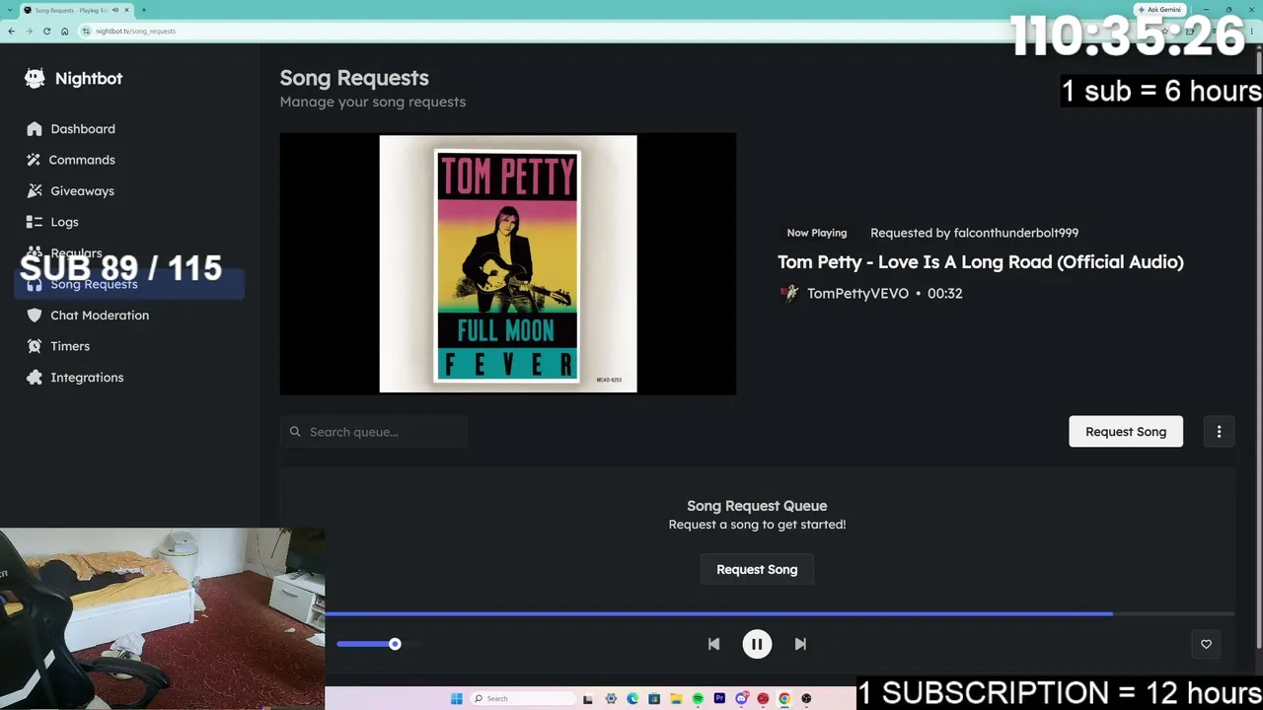Viewport: 1263px width, 710px height.
Task: Open Spotify from the taskbar
Action: pyautogui.click(x=698, y=699)
